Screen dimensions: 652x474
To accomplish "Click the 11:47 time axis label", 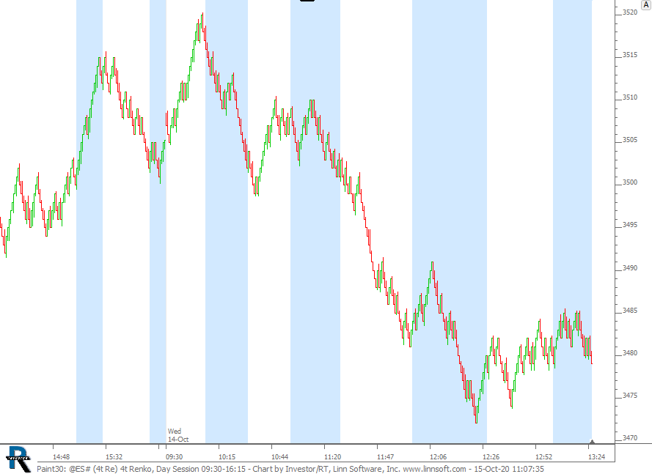I will [x=386, y=457].
